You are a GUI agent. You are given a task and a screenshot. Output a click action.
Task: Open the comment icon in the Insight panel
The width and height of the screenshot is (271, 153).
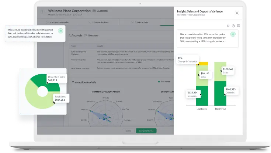pos(239,26)
